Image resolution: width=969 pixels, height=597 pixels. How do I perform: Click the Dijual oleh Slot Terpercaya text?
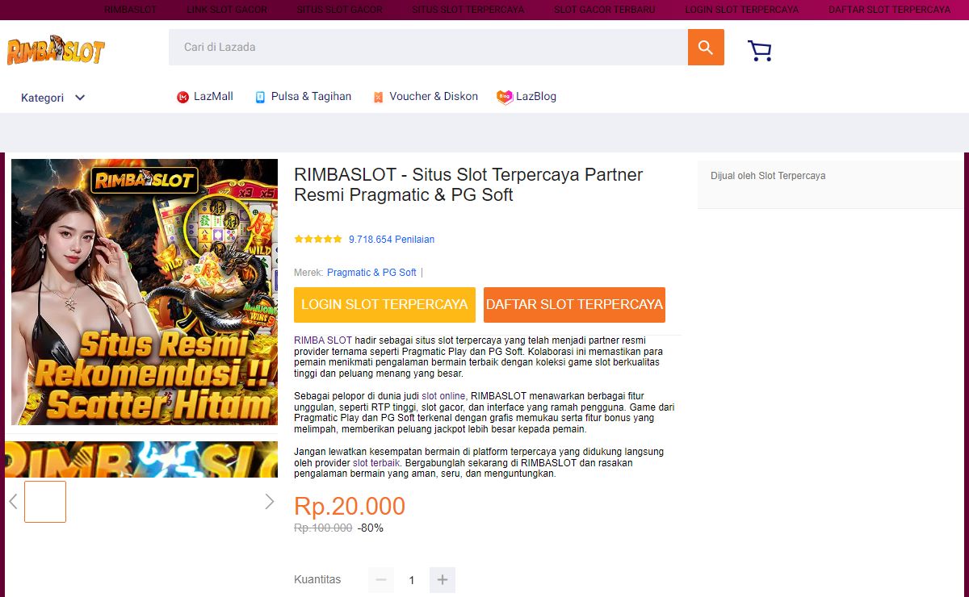coord(768,176)
